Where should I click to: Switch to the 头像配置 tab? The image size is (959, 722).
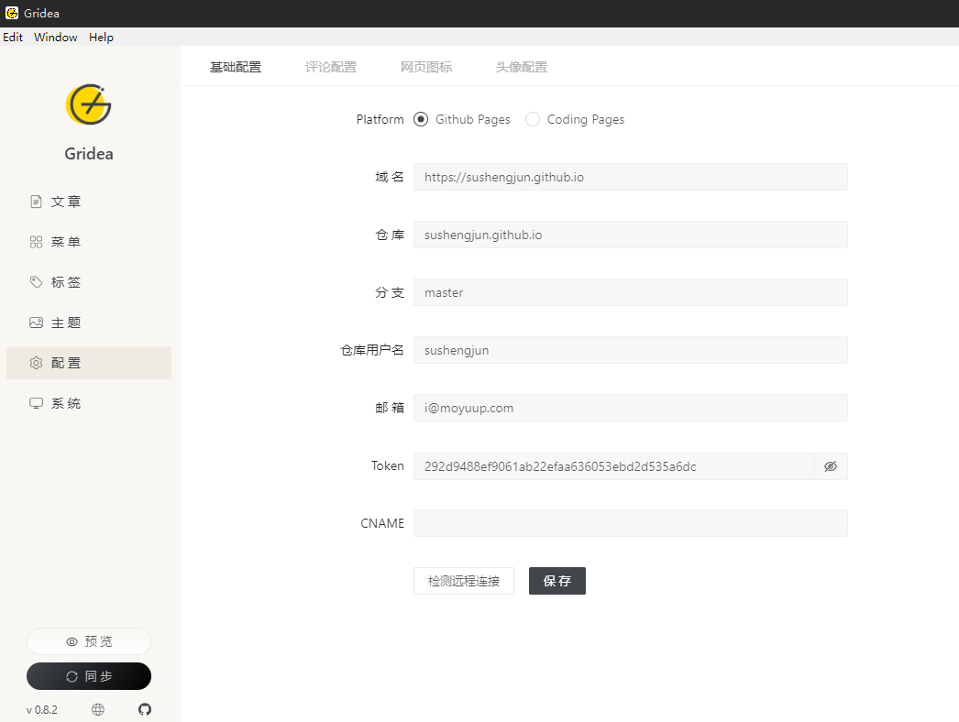coord(521,66)
